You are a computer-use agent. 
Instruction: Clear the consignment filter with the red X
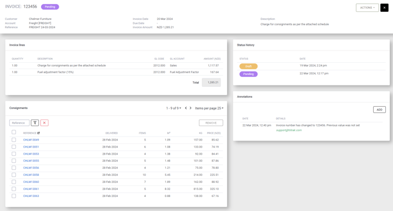pos(45,122)
